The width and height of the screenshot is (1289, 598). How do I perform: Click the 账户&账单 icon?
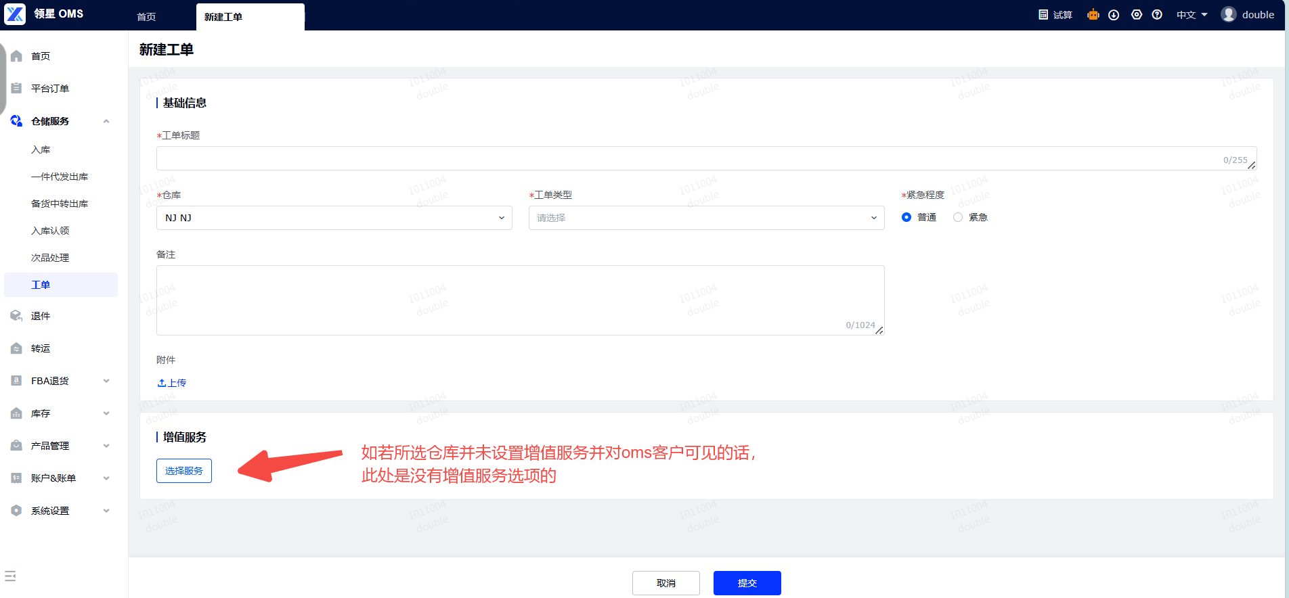(17, 478)
